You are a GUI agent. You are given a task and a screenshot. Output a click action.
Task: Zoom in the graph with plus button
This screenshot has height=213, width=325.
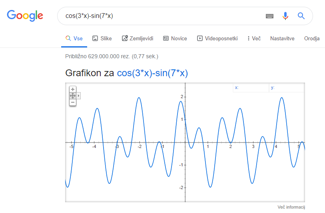pos(72,89)
